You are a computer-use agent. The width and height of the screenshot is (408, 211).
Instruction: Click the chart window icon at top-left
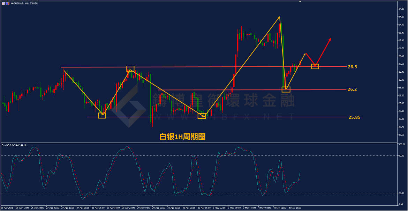3,3
